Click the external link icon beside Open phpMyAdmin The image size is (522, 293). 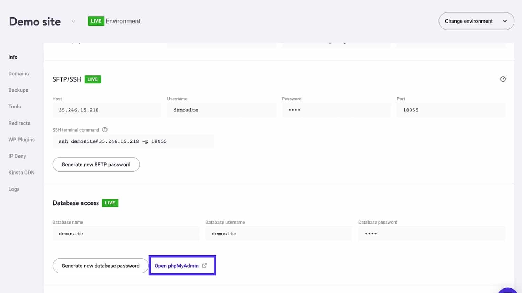204,265
